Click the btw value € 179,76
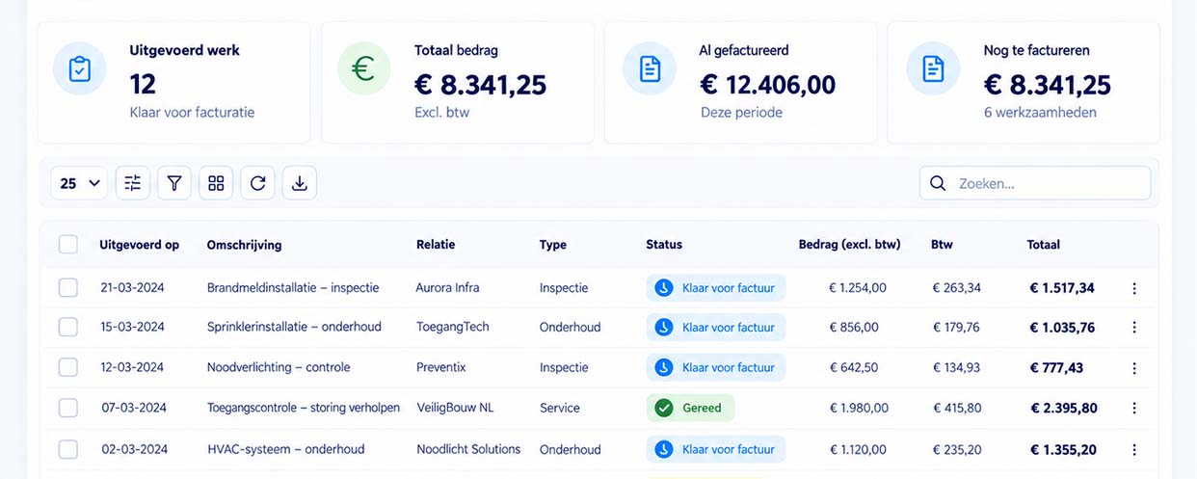Screen dimensions: 1197x479 pos(956,328)
